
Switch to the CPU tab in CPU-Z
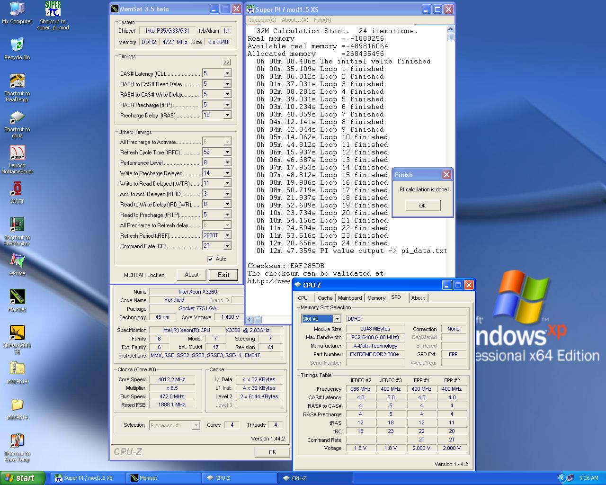pyautogui.click(x=303, y=298)
